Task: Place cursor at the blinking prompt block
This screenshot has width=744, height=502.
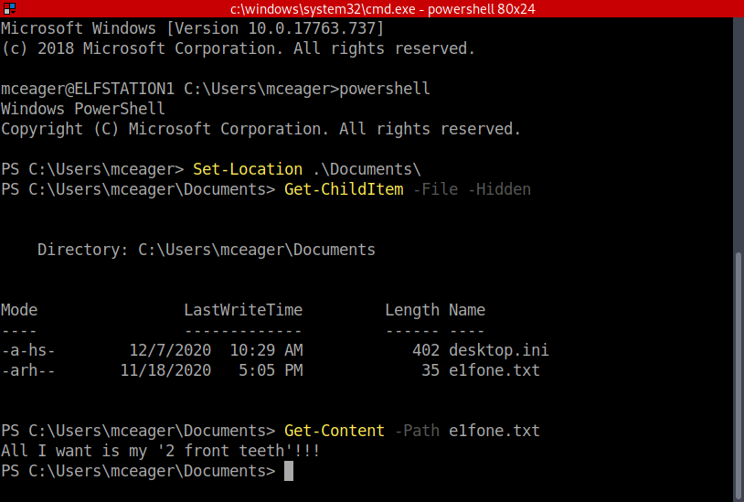Action: tap(289, 471)
